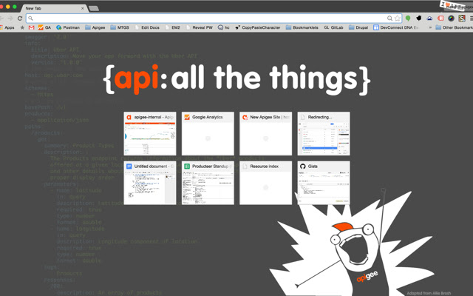The image size is (473, 296).
Task: Expand the MTGS bookmarks folder
Action: click(120, 27)
